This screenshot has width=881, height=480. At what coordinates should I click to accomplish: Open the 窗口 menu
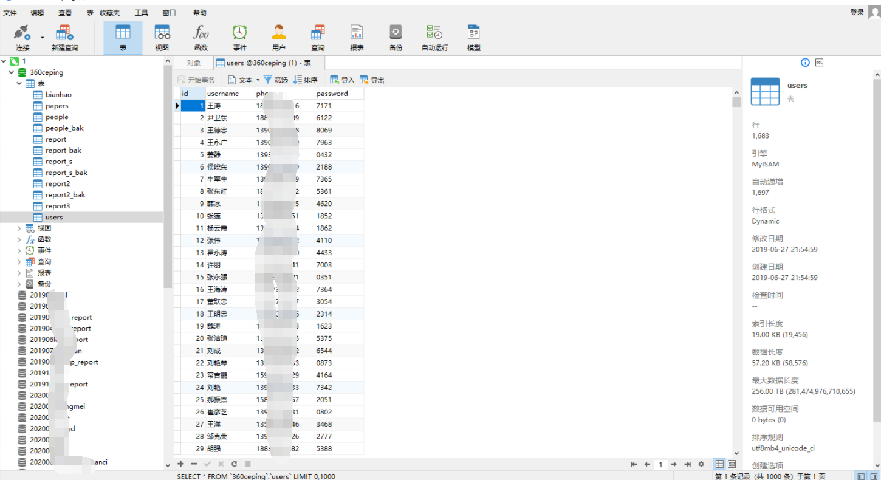[x=169, y=13]
